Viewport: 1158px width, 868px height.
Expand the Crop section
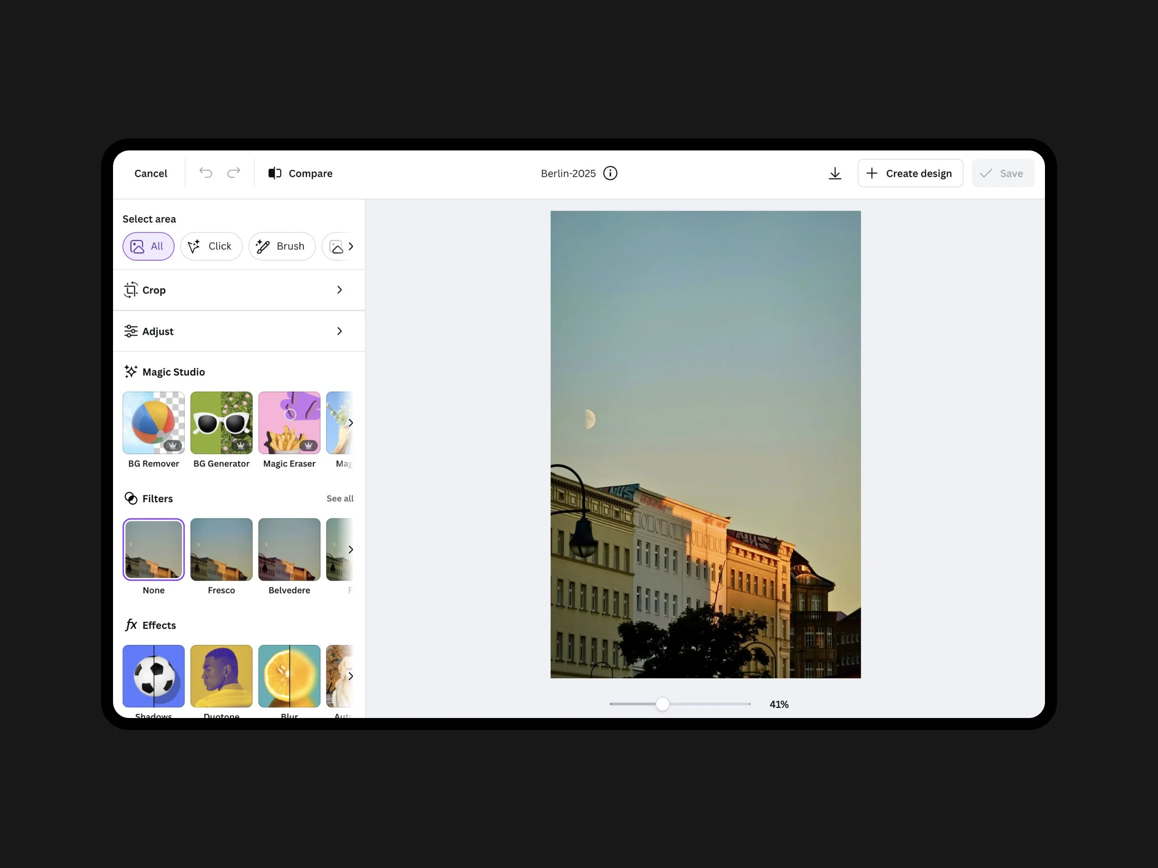coord(239,290)
